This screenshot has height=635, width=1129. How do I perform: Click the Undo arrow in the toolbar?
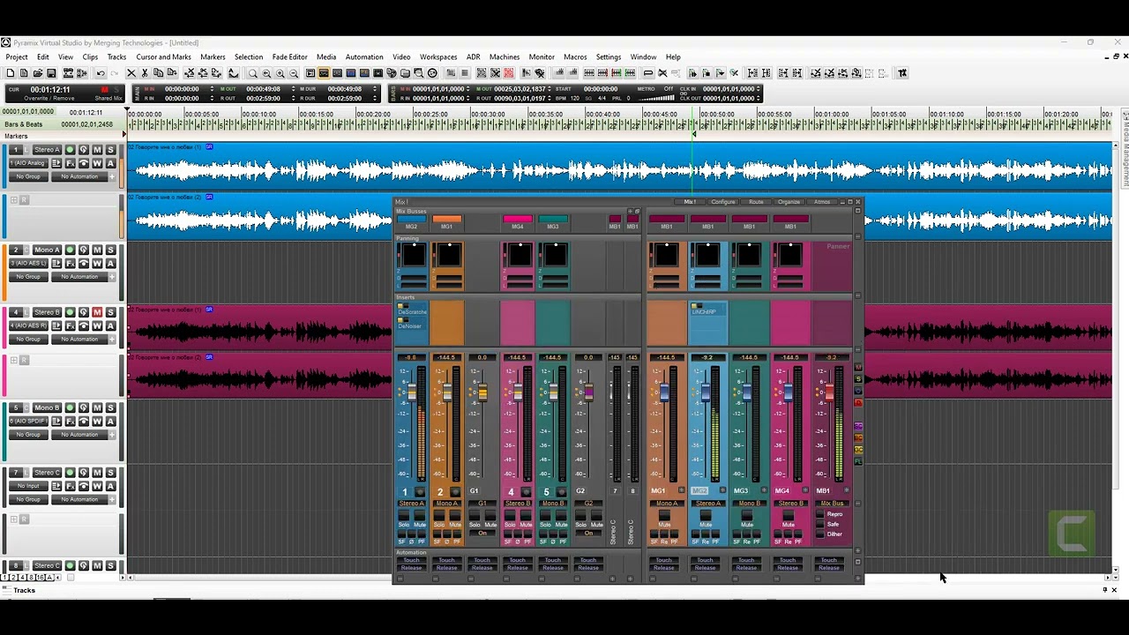100,73
